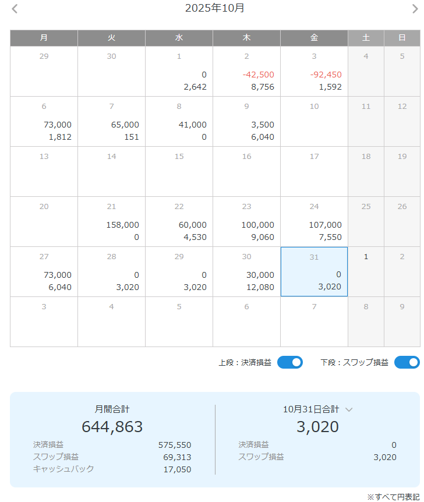The height and width of the screenshot is (502, 424).
Task: Select October 24 cell showing 107,000
Action: tap(314, 222)
